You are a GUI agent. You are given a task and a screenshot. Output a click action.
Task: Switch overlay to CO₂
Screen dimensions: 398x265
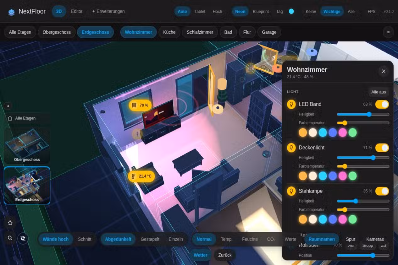point(271,239)
